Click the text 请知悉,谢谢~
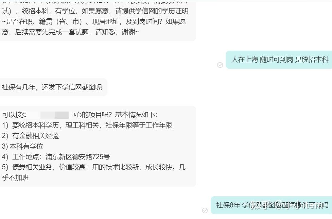Image resolution: width=332 pixels, height=219 pixels. (117, 32)
